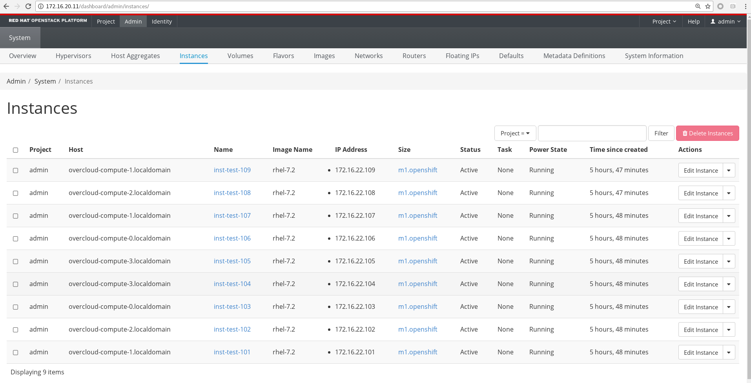The height and width of the screenshot is (383, 751).
Task: Open the Project = filter dropdown
Action: (x=515, y=133)
